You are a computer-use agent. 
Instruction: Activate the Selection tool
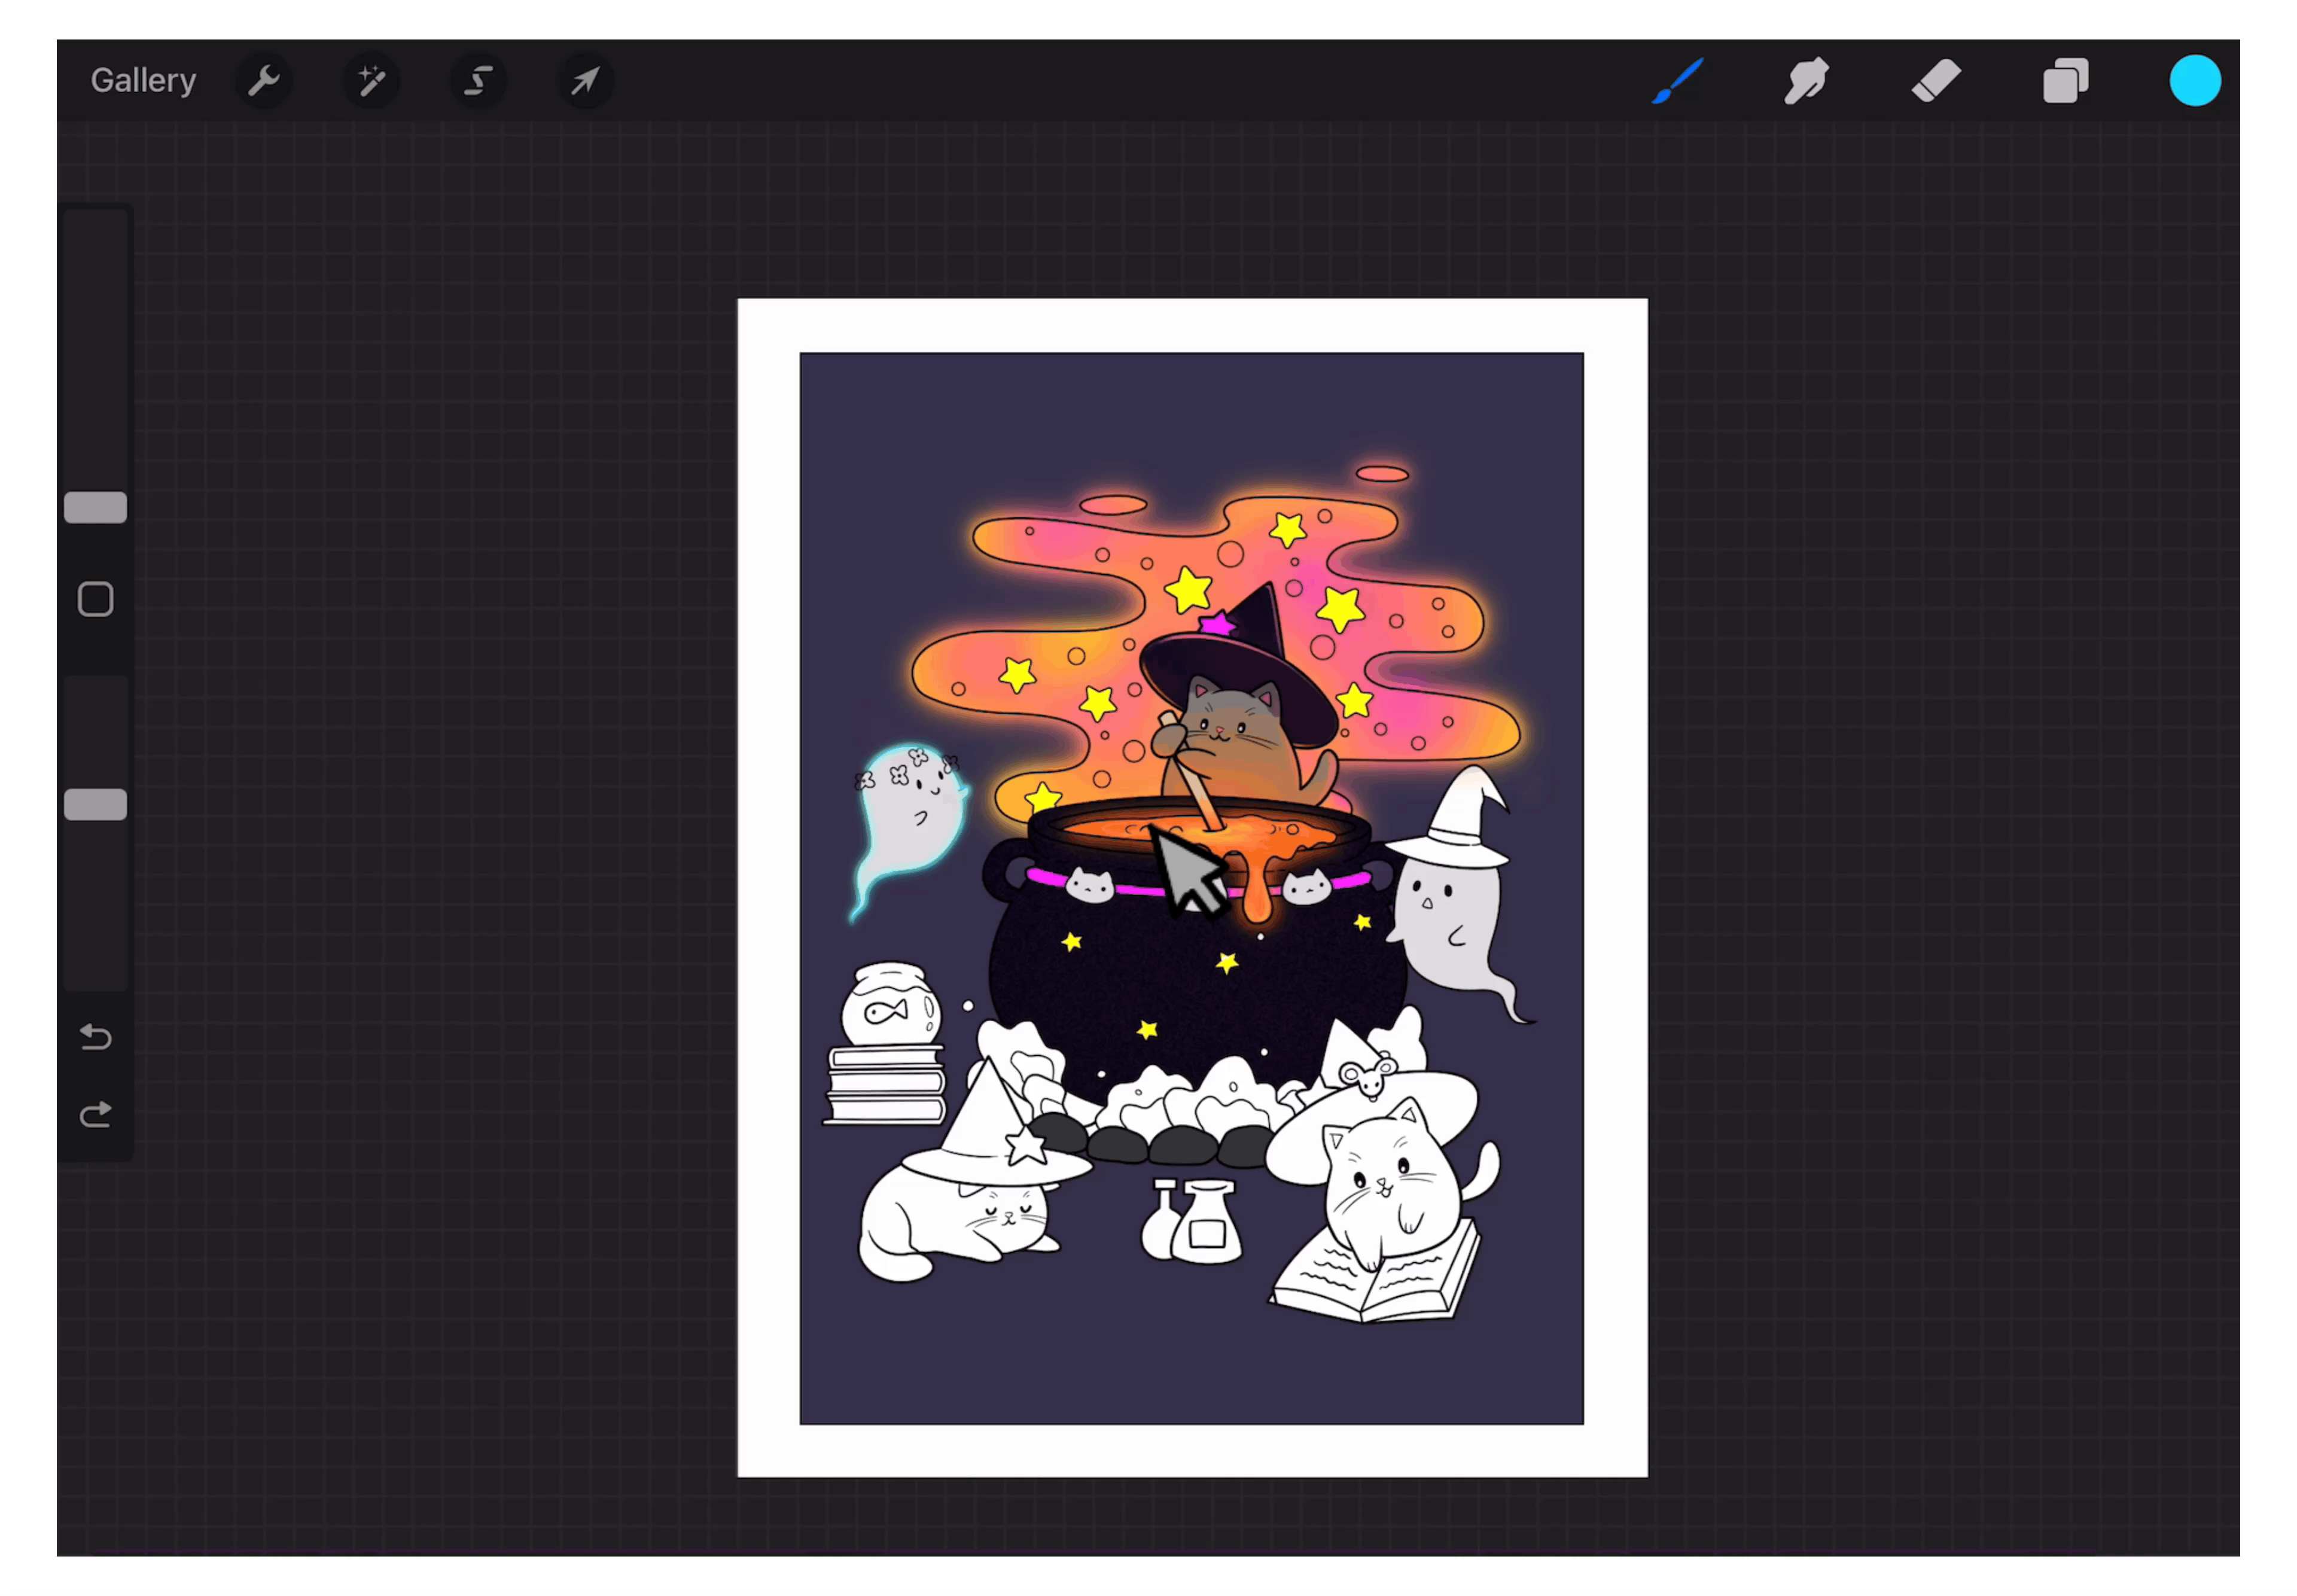478,80
